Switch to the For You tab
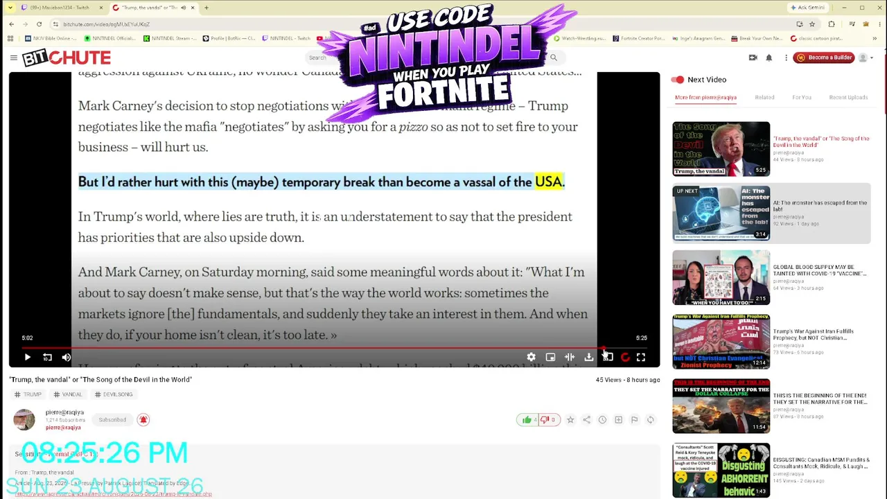Image resolution: width=887 pixels, height=499 pixels. [802, 98]
